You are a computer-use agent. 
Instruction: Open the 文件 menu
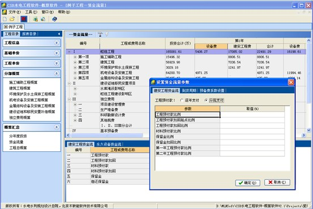(14, 12)
